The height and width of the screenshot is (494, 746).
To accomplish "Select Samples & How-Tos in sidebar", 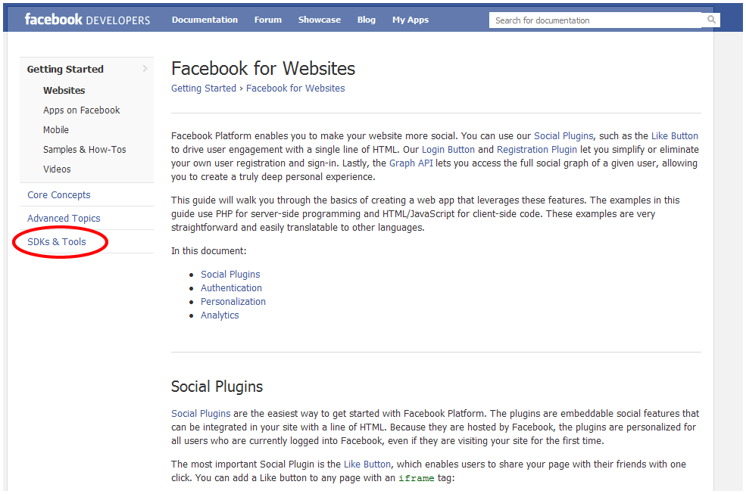I will [x=85, y=149].
